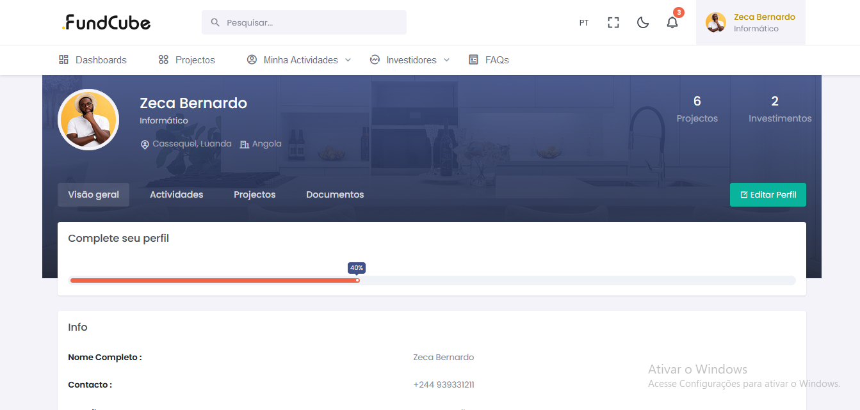Open the notifications bell
The width and height of the screenshot is (860, 410).
pyautogui.click(x=672, y=22)
